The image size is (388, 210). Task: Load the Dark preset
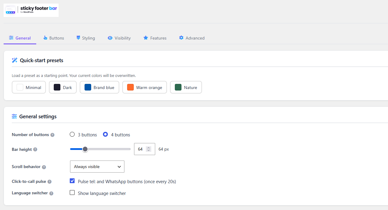click(63, 87)
